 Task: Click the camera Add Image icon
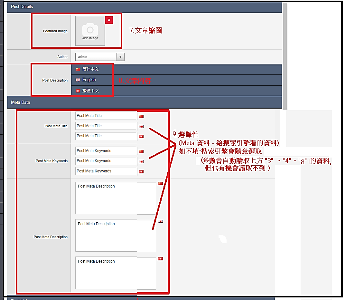[90, 31]
